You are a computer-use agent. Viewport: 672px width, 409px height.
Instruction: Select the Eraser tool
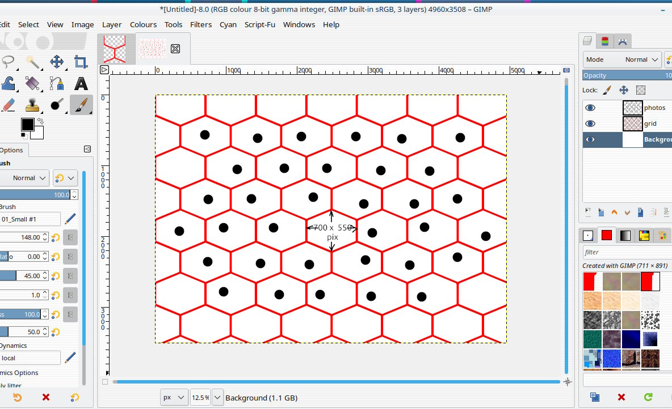(8, 105)
